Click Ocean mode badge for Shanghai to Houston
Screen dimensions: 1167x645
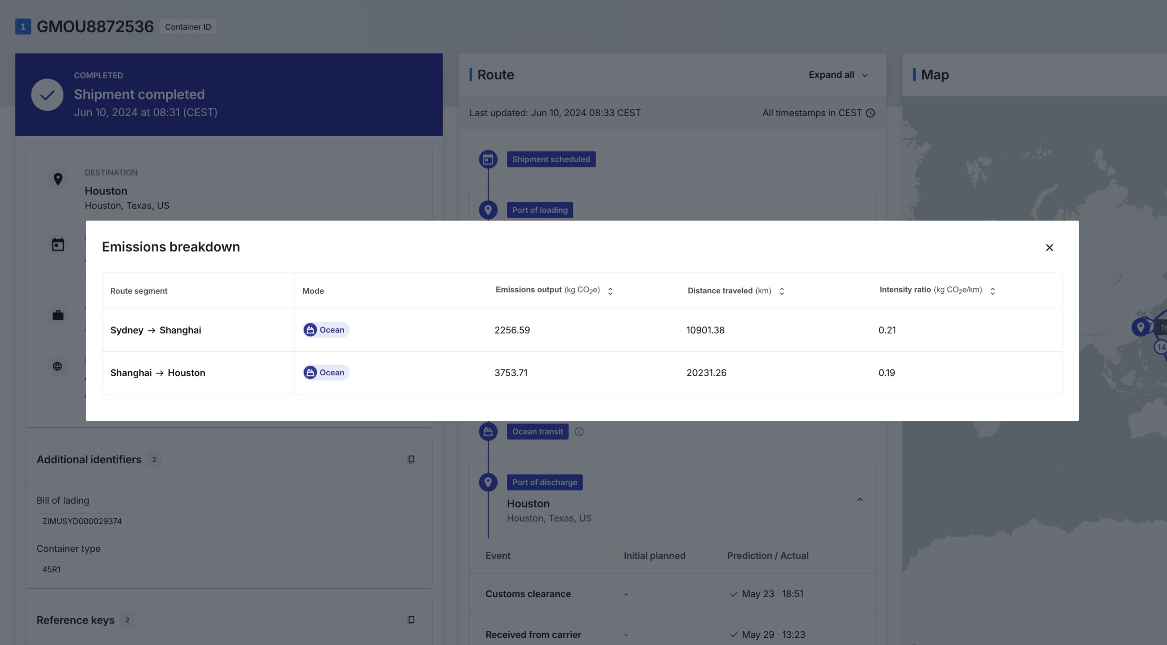pos(326,373)
